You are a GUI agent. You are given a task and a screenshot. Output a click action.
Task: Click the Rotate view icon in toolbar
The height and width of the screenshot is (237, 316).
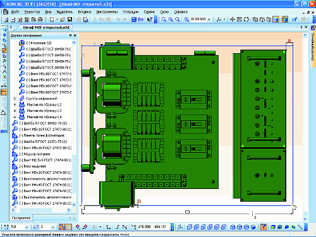(246, 20)
